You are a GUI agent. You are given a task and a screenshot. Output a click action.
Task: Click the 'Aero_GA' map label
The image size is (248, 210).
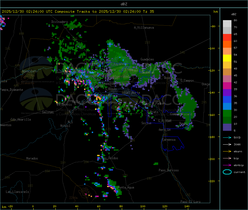click(165, 130)
